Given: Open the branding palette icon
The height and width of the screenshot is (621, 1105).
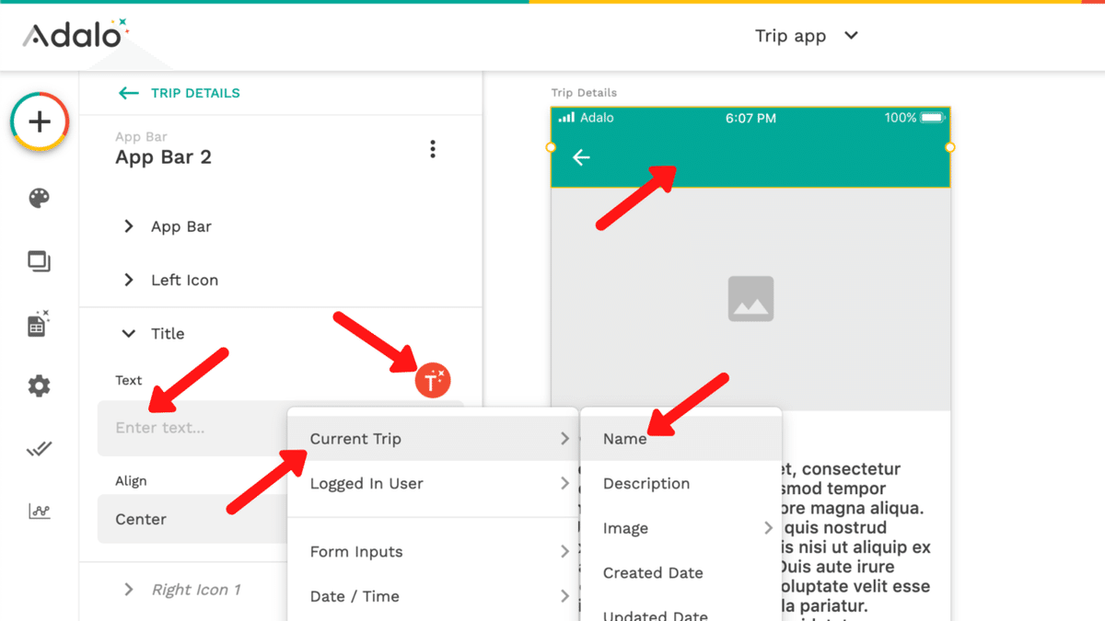Looking at the screenshot, I should (39, 198).
